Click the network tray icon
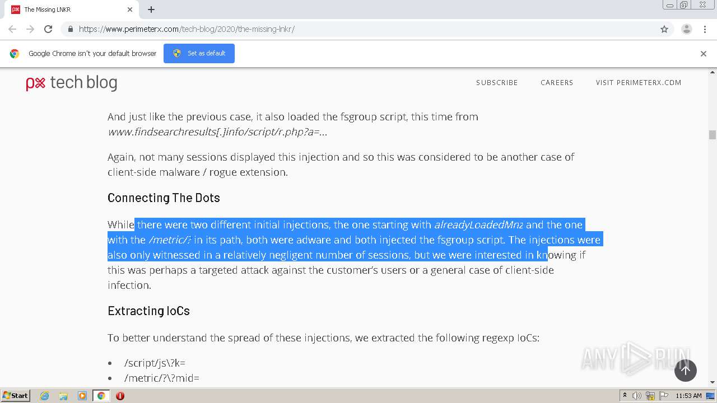Screen dimensions: 717x403 [650, 396]
